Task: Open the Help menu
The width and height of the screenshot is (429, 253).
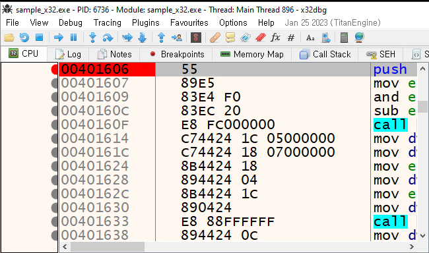Action: [x=266, y=22]
